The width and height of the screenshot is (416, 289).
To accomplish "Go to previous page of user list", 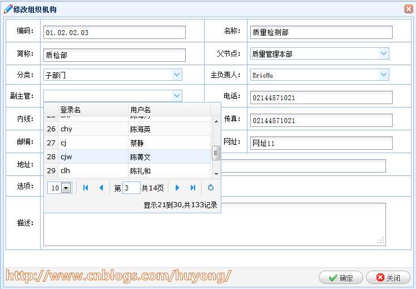I will [x=101, y=188].
